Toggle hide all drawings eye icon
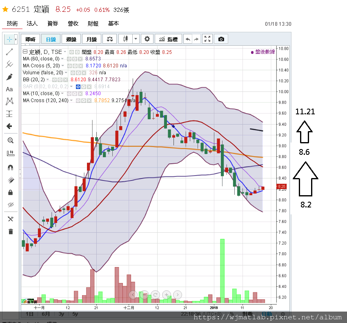347x323 pixels. click(x=10, y=205)
